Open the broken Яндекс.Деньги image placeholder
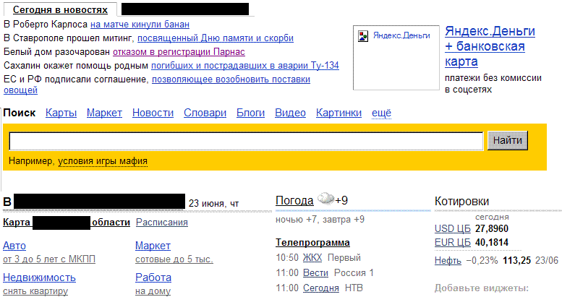Image resolution: width=562 pixels, height=297 pixels. pos(396,58)
